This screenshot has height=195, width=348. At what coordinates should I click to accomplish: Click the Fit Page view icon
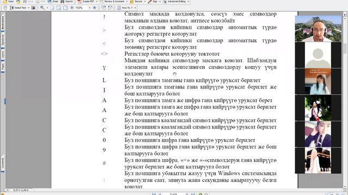pyautogui.click(x=59, y=8)
